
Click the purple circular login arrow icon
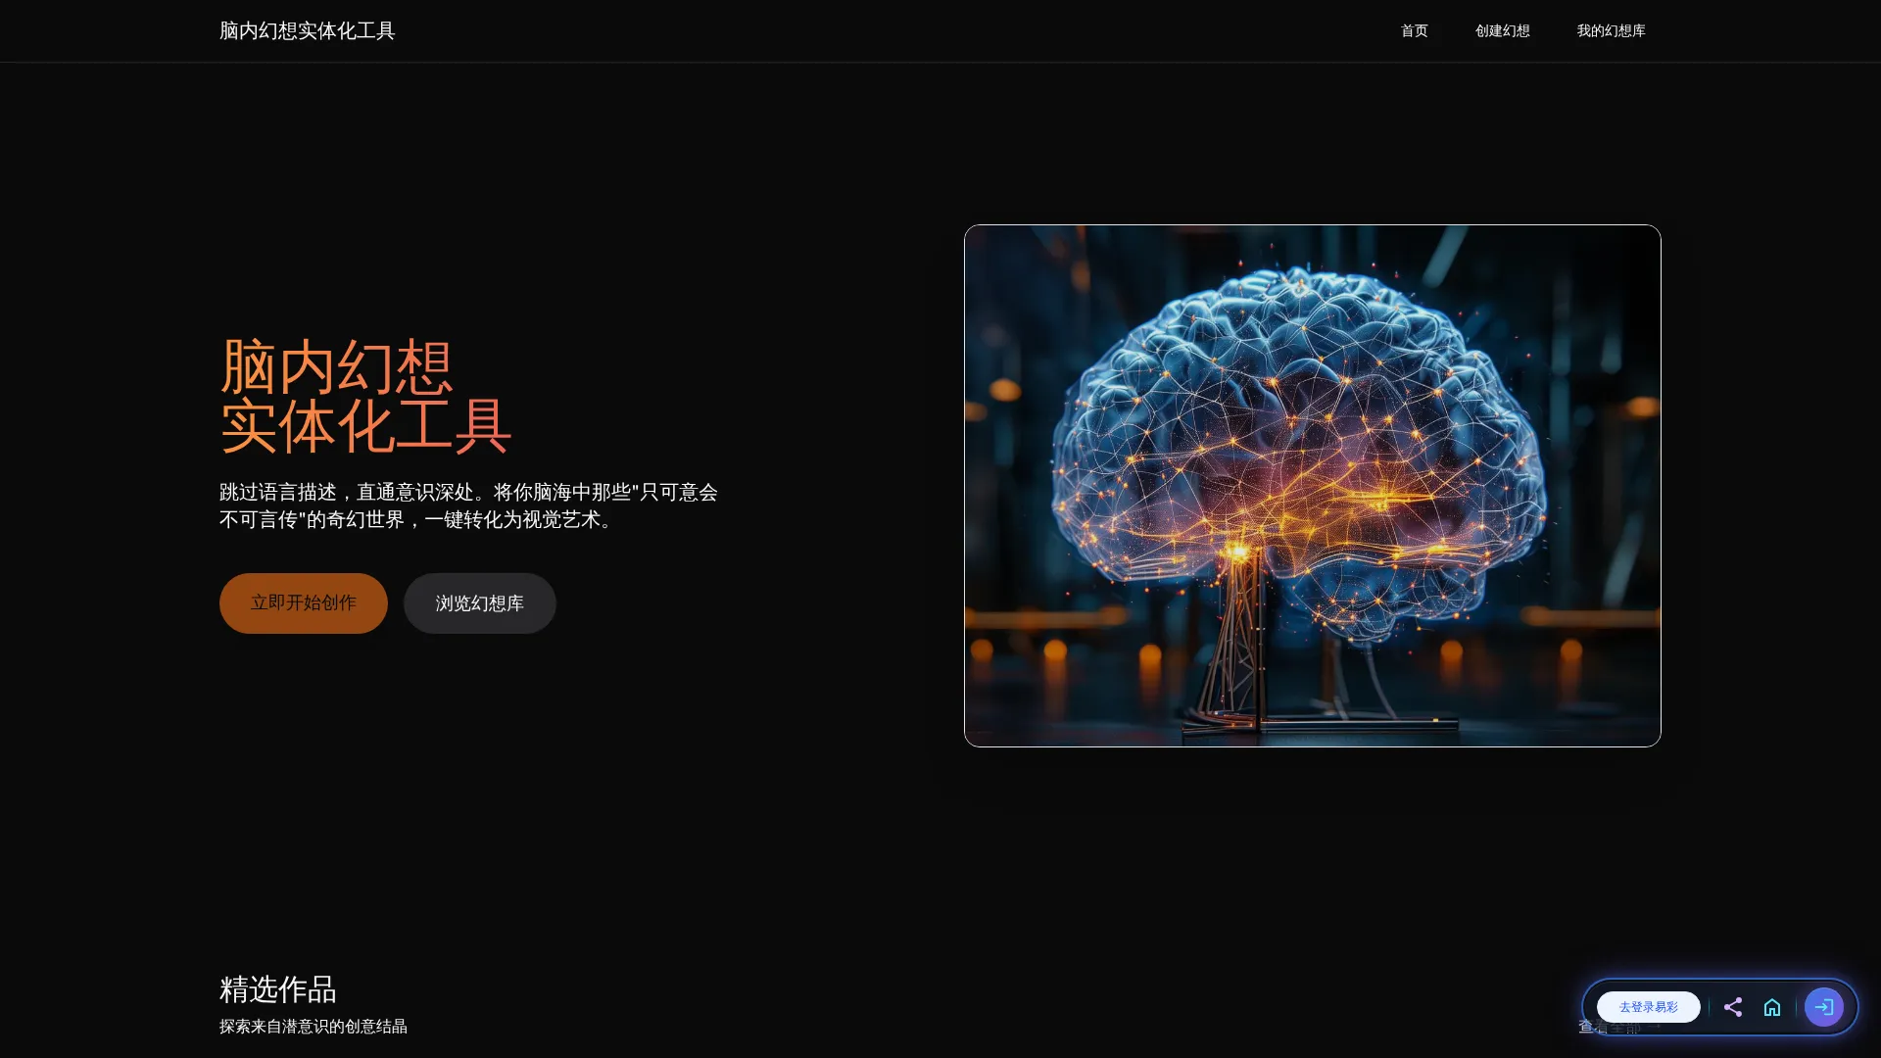1823,1007
